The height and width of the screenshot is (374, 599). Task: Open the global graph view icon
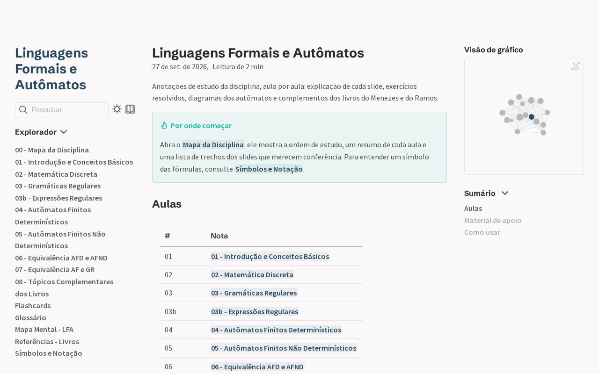coord(576,66)
